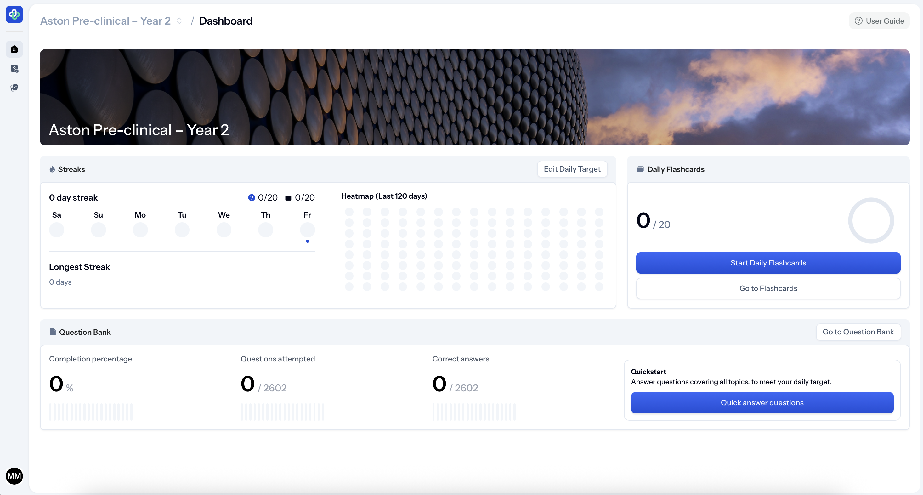Select Saturday's streak day circle
Screen dimensions: 923x495
(x=57, y=230)
